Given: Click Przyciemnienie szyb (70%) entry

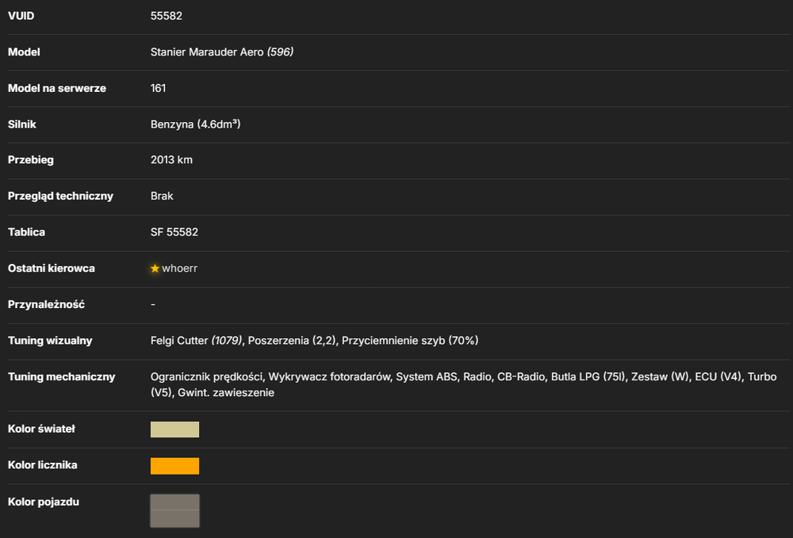Looking at the screenshot, I should tap(410, 341).
